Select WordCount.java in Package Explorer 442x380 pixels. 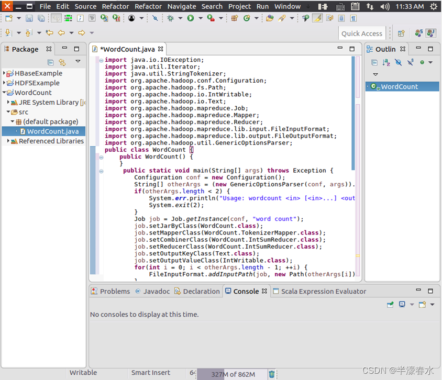click(x=43, y=131)
